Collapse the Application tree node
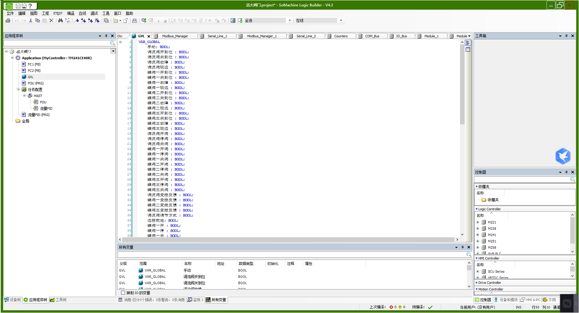579x313 pixels. pos(12,58)
